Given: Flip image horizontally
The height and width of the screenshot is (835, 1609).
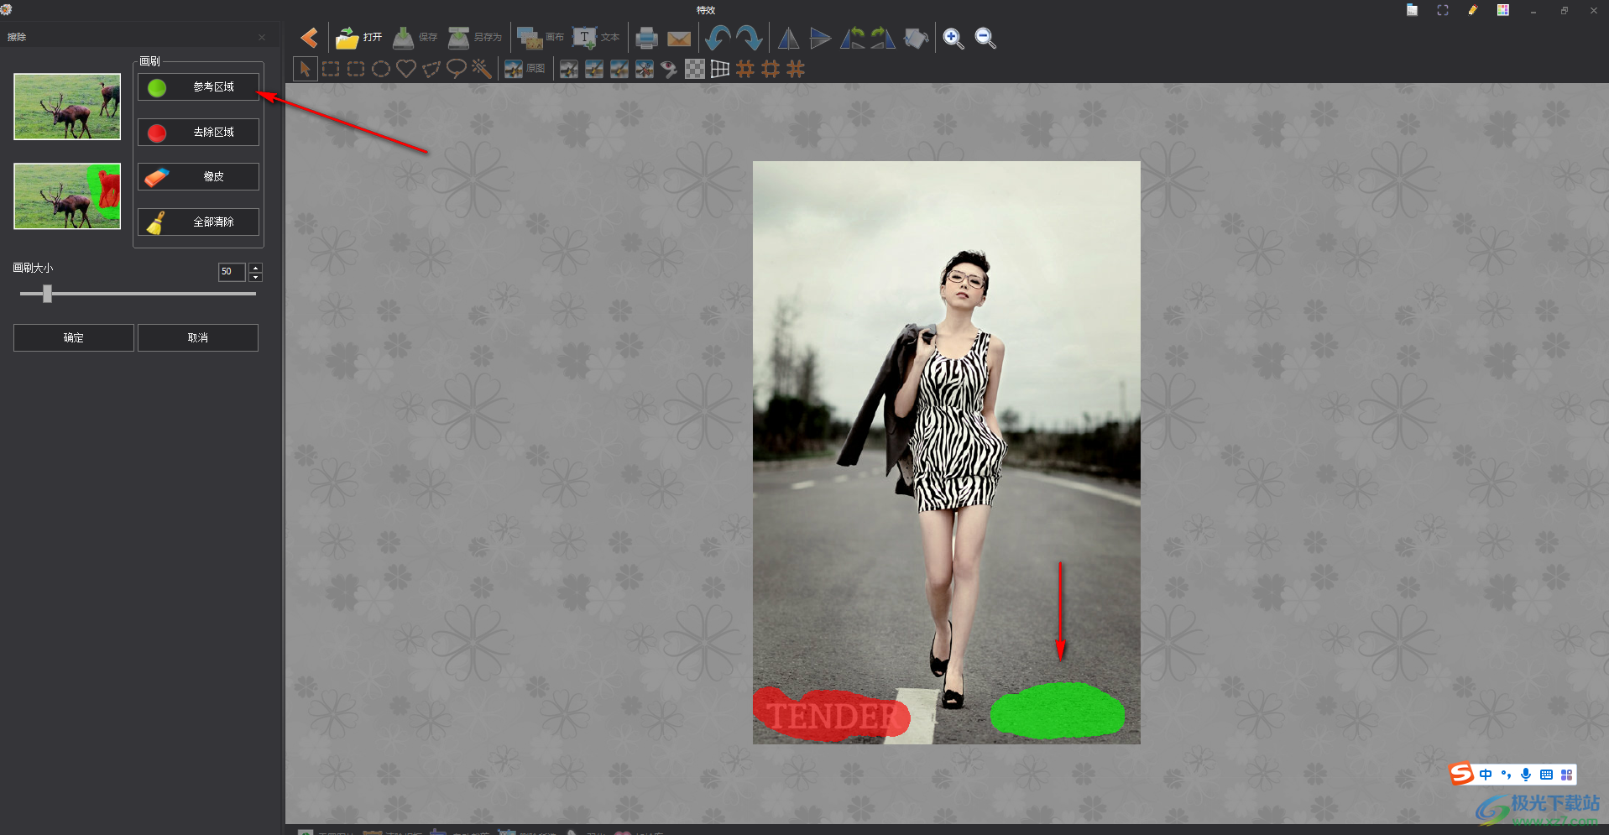Looking at the screenshot, I should pyautogui.click(x=788, y=38).
